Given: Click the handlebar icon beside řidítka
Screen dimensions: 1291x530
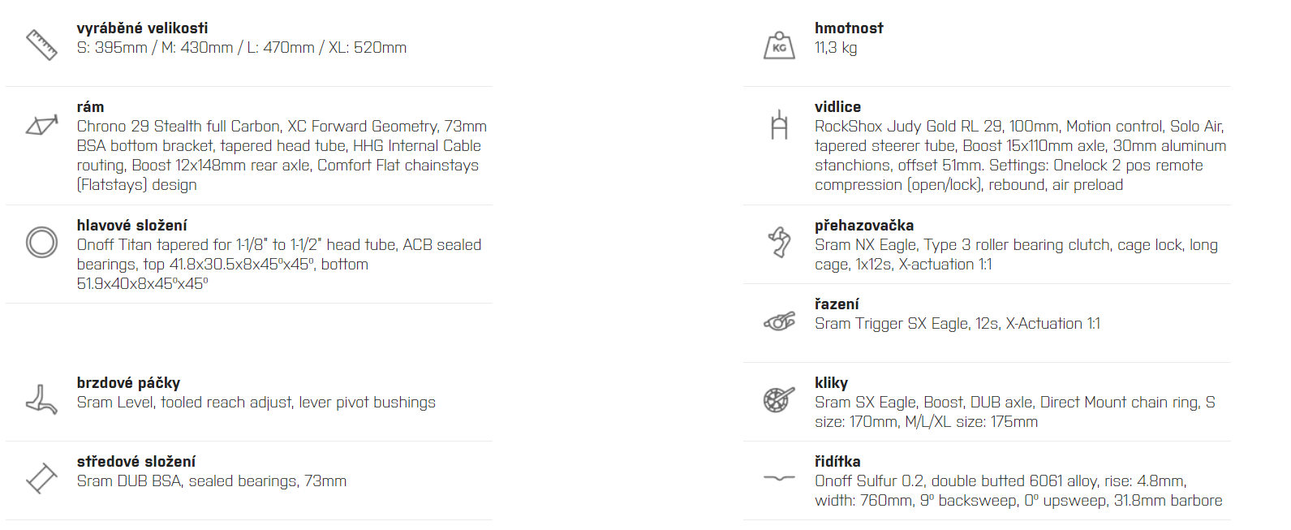Looking at the screenshot, I should 779,478.
